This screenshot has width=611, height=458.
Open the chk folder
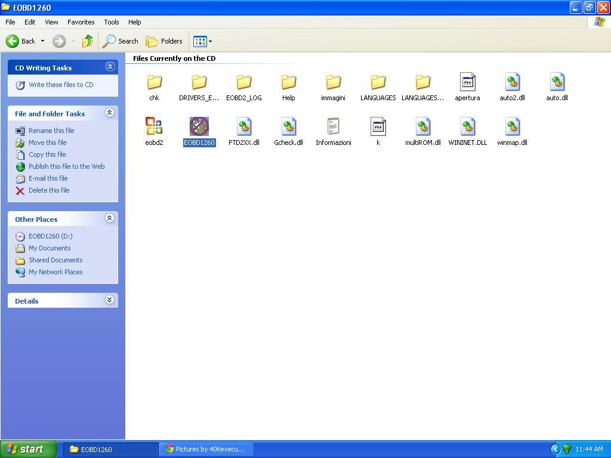[155, 82]
